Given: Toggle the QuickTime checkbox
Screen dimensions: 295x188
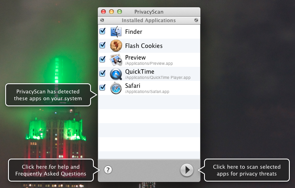Looking at the screenshot, I should 103,73.
